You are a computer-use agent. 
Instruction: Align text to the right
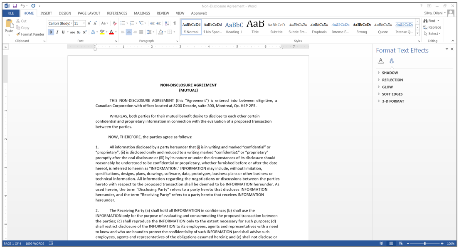[x=135, y=32]
